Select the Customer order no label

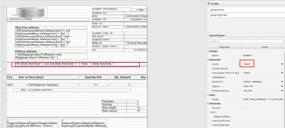pos(108,33)
